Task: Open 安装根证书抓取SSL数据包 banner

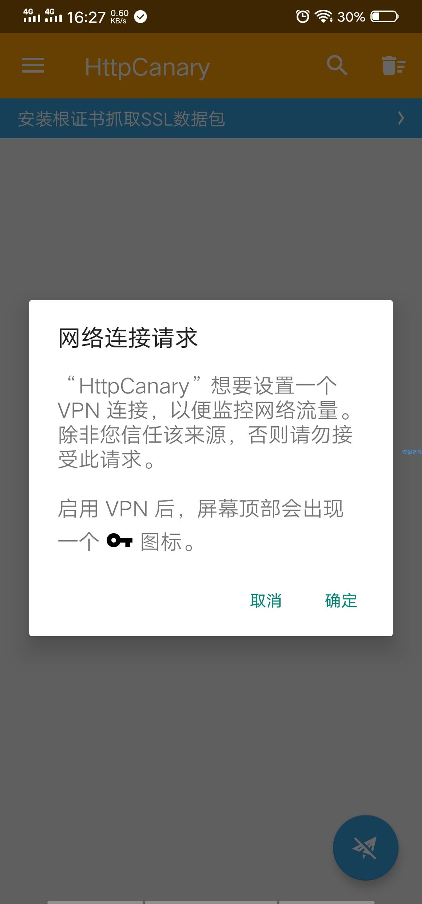Action: point(211,118)
